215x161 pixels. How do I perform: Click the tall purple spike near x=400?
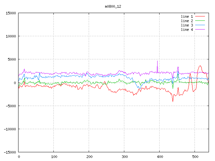click(157, 62)
